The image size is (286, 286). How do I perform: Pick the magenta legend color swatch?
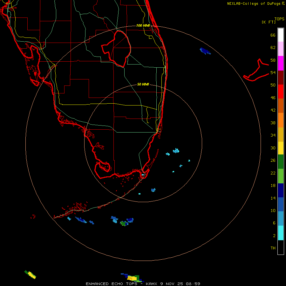click(x=281, y=63)
